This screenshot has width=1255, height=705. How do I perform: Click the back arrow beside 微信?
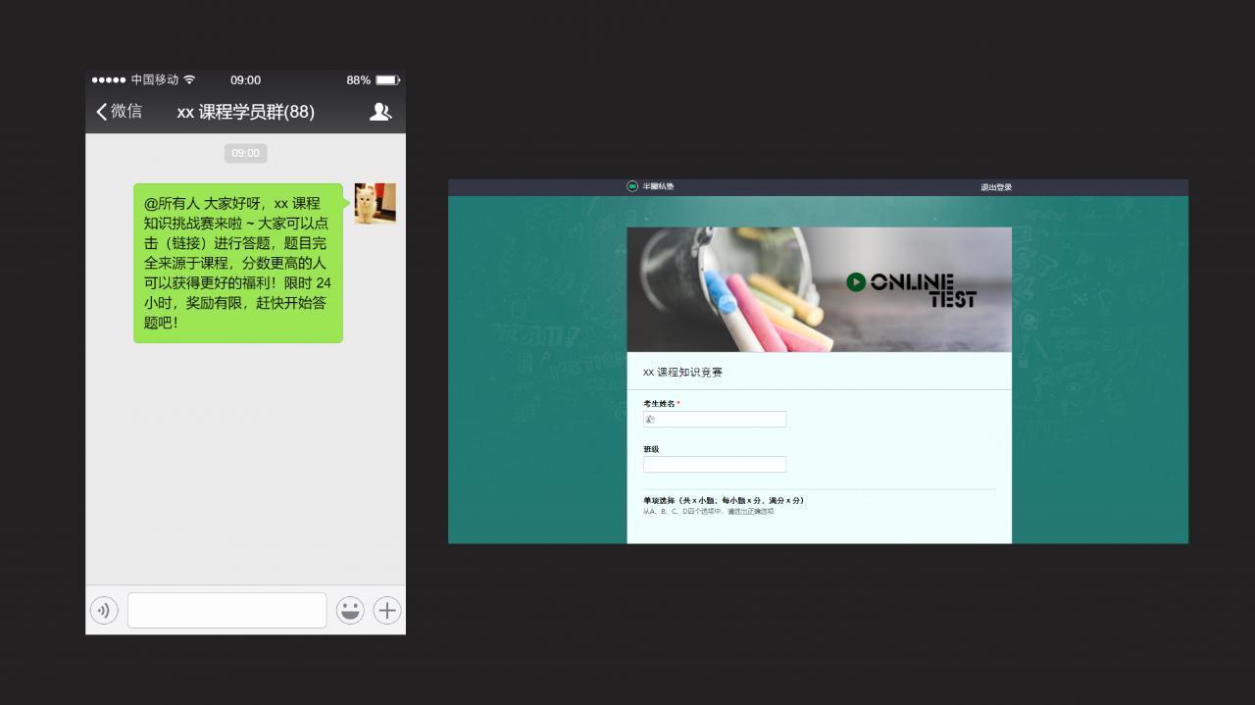pyautogui.click(x=101, y=112)
